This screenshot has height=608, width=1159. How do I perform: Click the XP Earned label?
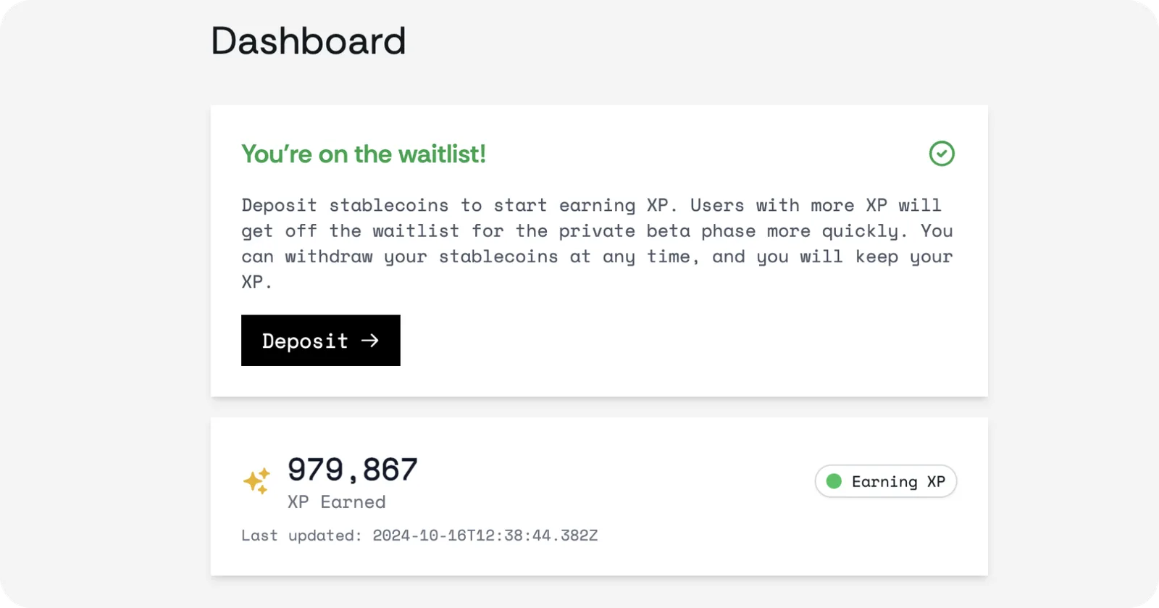[337, 501]
